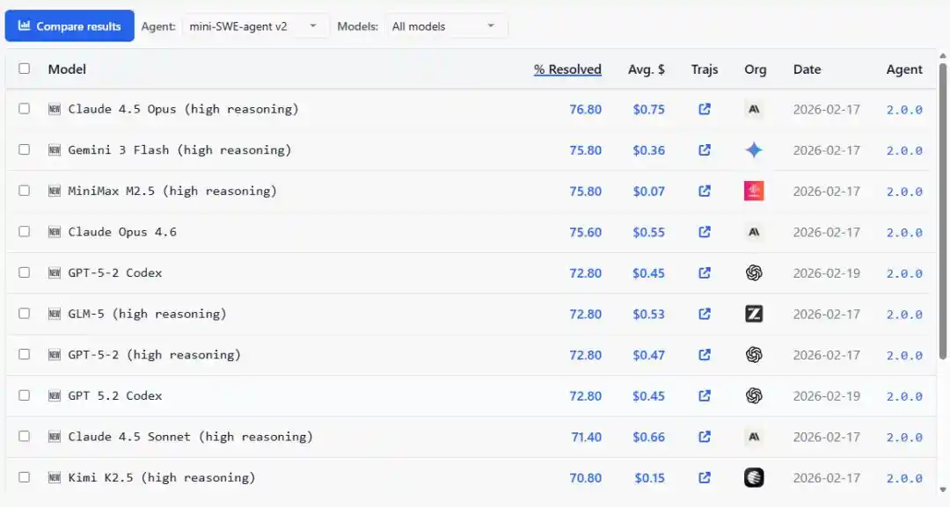
Task: Open trajectories link for Claude 4.5 Opus row
Action: pyautogui.click(x=704, y=109)
